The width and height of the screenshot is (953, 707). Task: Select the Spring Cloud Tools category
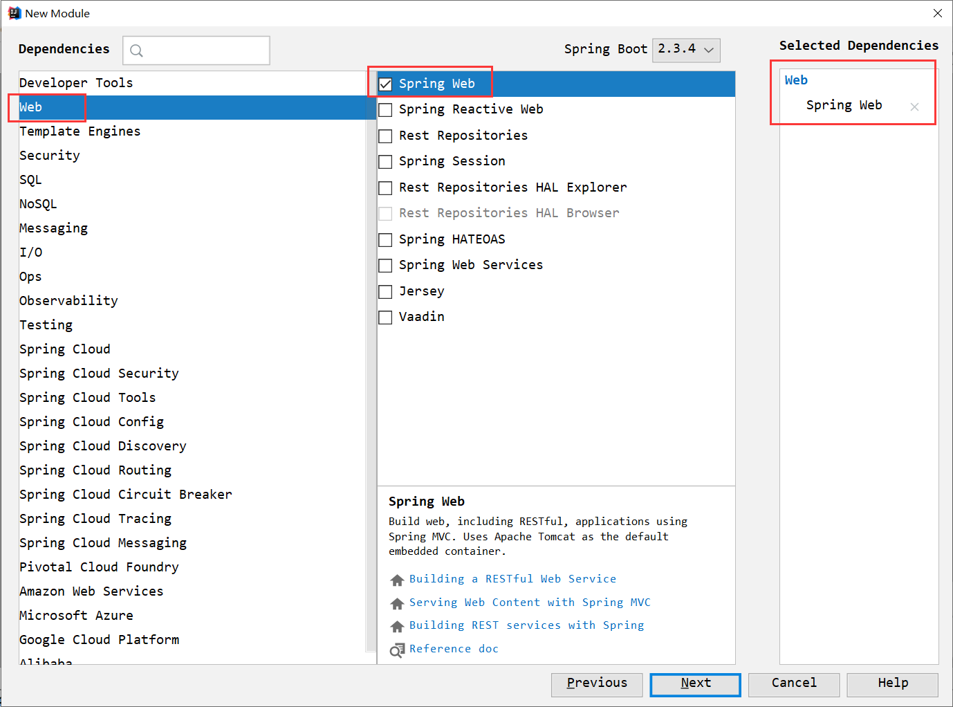coord(192,398)
